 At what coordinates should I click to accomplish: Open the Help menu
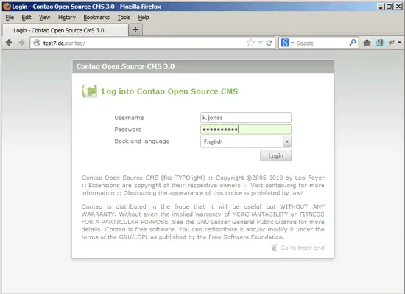point(144,17)
